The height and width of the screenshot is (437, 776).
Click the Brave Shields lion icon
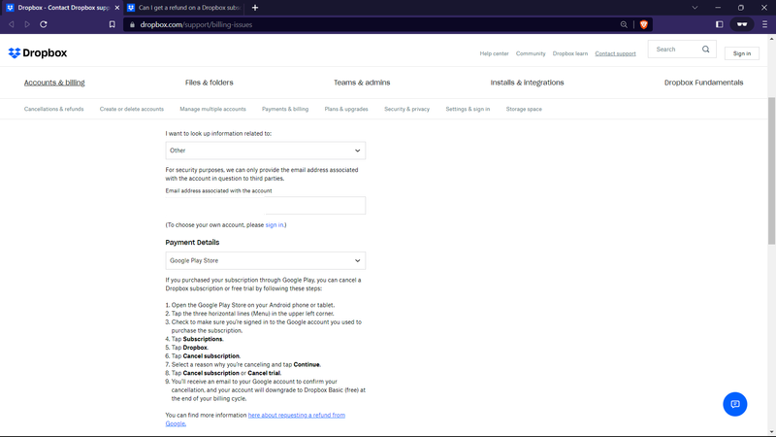coord(642,24)
